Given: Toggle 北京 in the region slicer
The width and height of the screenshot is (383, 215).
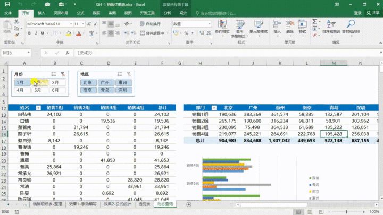Looking at the screenshot, I should click(88, 83).
